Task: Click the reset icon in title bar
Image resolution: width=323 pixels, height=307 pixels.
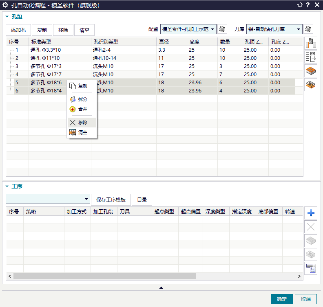Action: coord(300,5)
